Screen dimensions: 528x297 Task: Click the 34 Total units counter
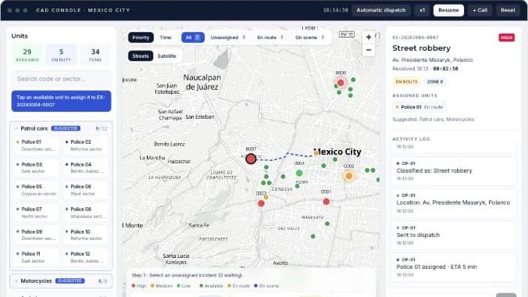click(95, 55)
